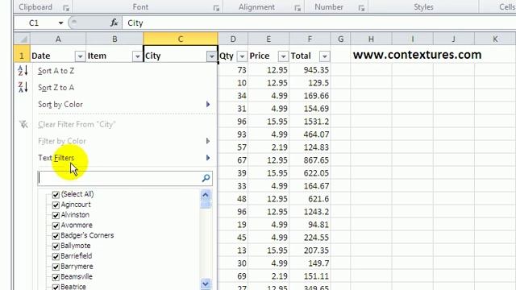Uncheck the Alvinston checkbox

(56, 215)
